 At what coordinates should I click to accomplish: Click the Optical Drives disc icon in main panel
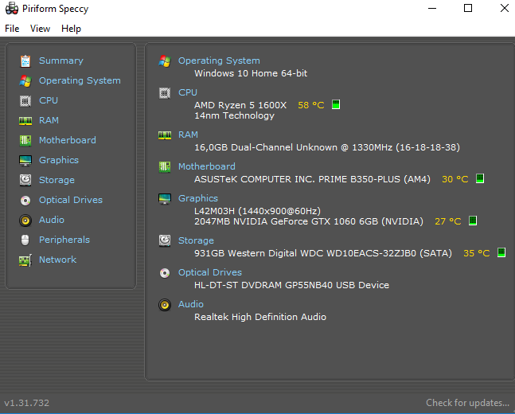coord(165,273)
